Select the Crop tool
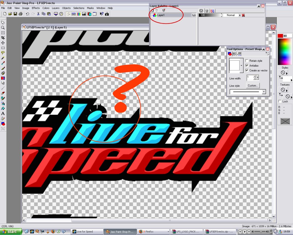293x235 pixels. [3, 38]
